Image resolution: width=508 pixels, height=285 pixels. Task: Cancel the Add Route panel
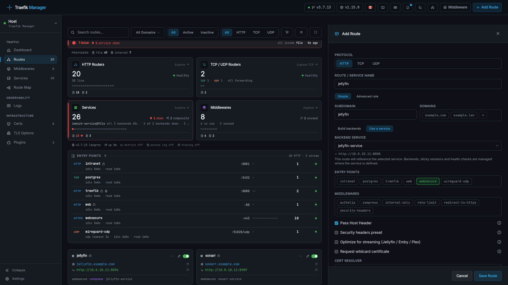[462, 276]
